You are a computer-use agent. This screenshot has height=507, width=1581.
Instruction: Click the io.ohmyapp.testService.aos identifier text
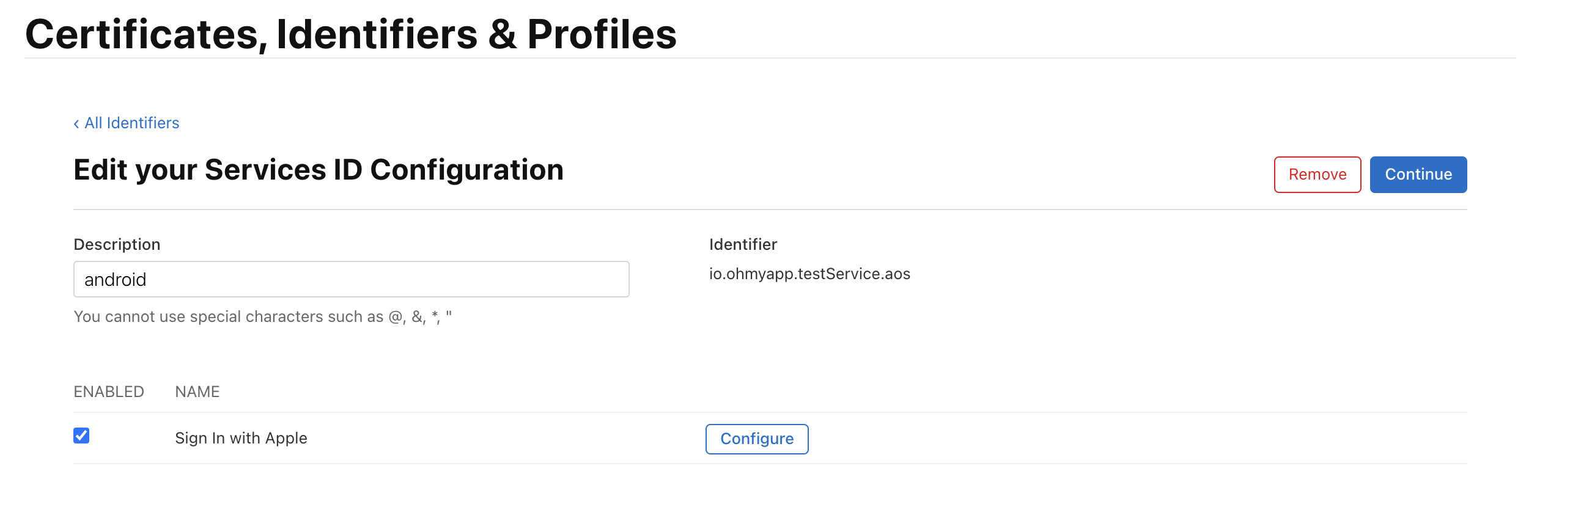click(x=809, y=274)
